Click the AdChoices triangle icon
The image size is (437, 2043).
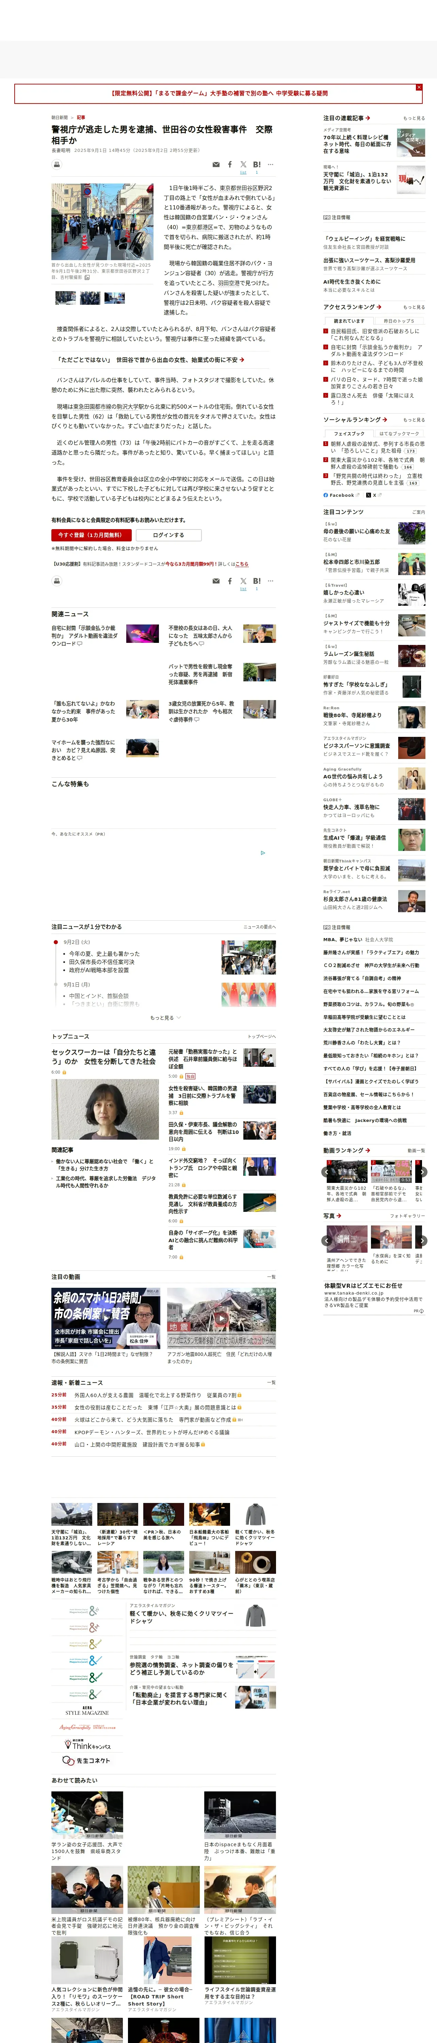tap(263, 853)
